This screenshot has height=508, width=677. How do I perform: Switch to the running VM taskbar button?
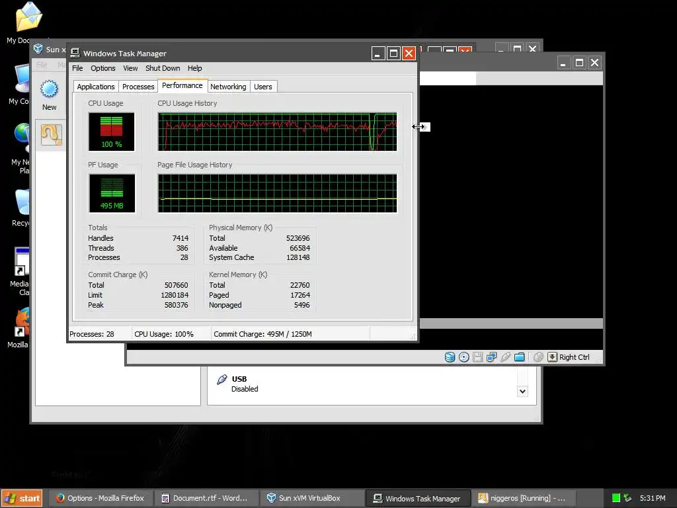[x=524, y=498]
